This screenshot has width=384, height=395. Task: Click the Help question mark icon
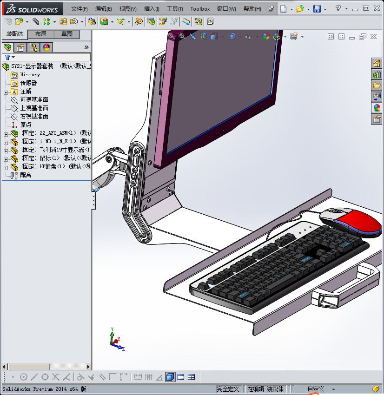pos(338,8)
